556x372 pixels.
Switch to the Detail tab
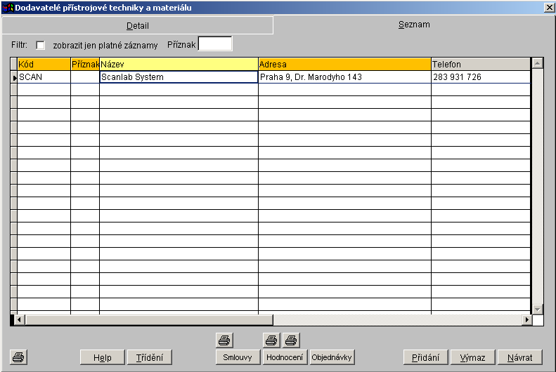[137, 26]
